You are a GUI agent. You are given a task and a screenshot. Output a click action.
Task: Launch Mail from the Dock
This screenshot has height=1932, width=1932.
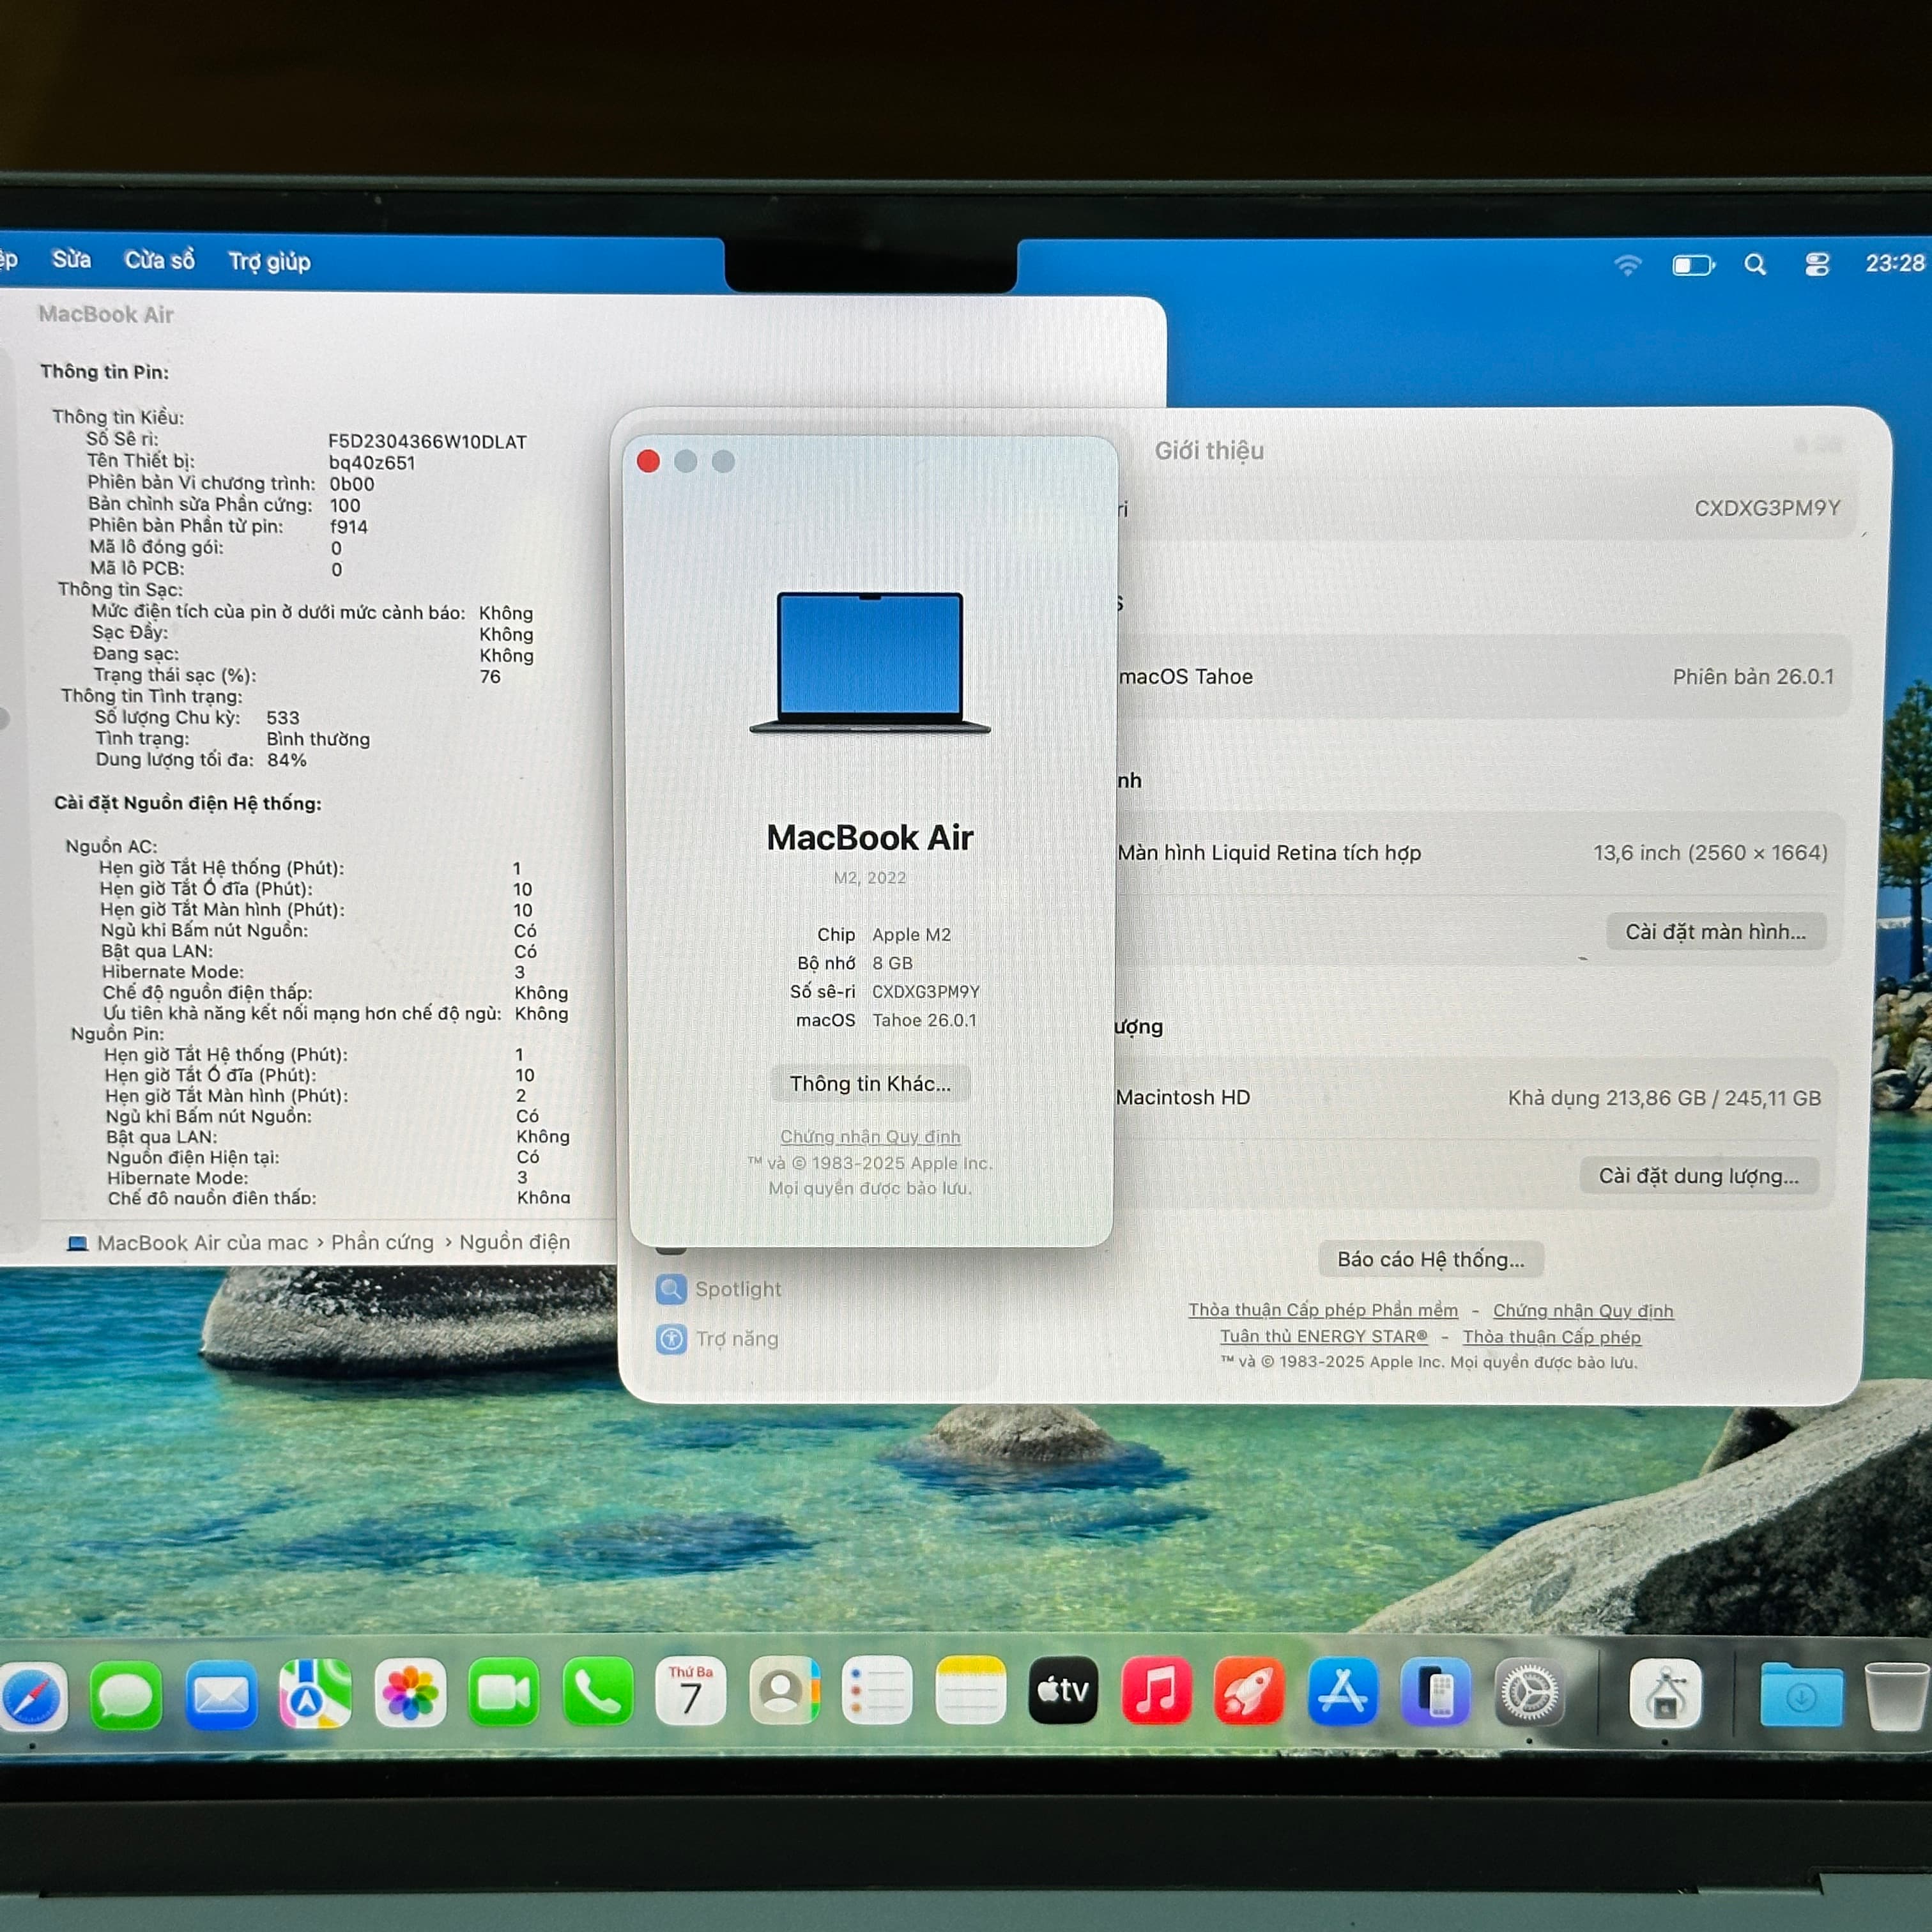221,1694
